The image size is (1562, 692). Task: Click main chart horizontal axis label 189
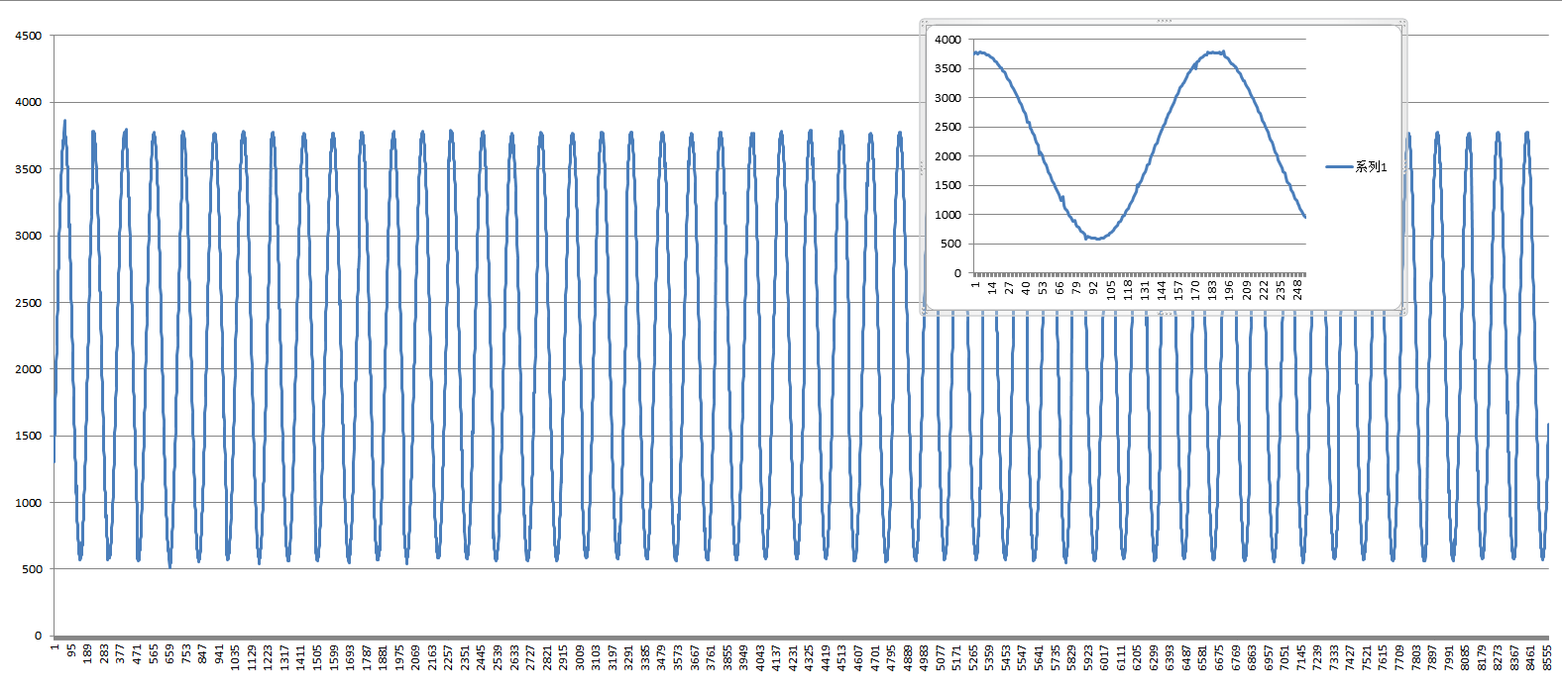pos(87,654)
